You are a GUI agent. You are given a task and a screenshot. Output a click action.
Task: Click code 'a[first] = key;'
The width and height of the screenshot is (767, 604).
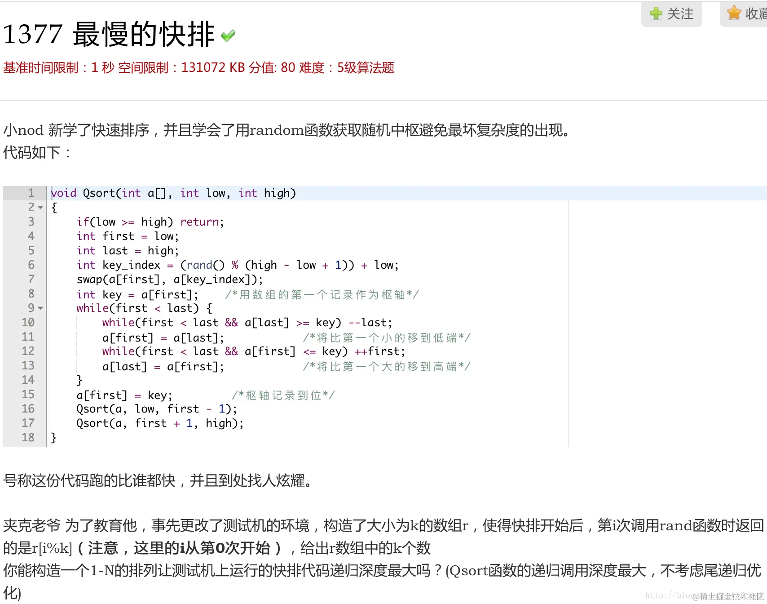124,395
